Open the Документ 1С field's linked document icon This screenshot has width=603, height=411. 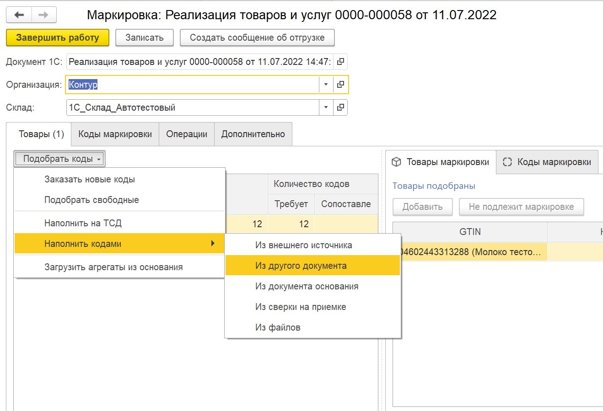point(340,62)
